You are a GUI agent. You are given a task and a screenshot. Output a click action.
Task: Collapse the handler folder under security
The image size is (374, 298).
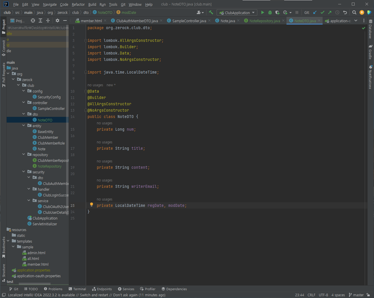29,189
